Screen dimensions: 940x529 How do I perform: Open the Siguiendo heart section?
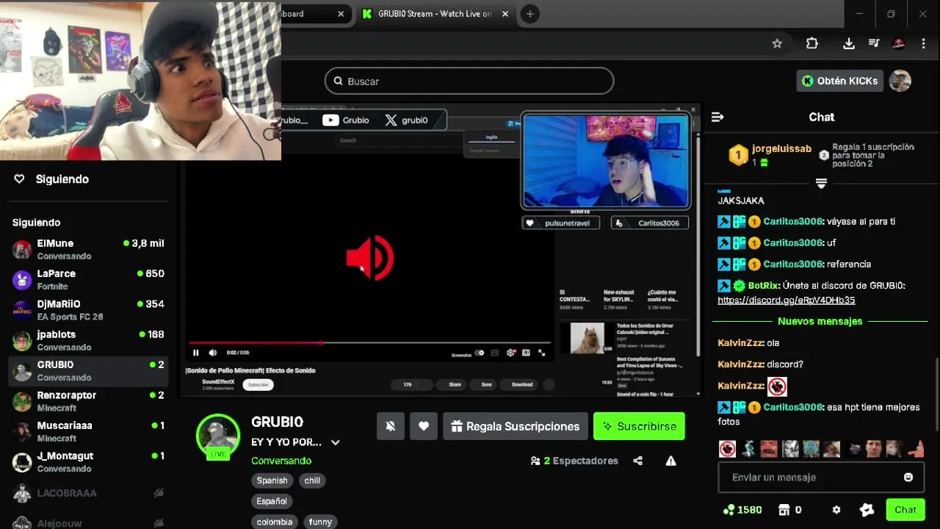coord(51,179)
